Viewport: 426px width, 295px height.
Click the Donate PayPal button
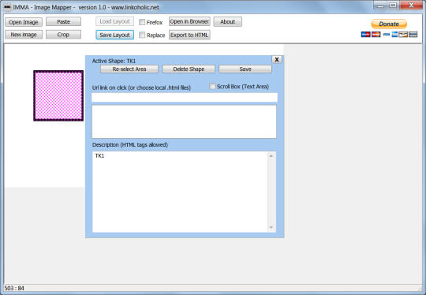[389, 24]
